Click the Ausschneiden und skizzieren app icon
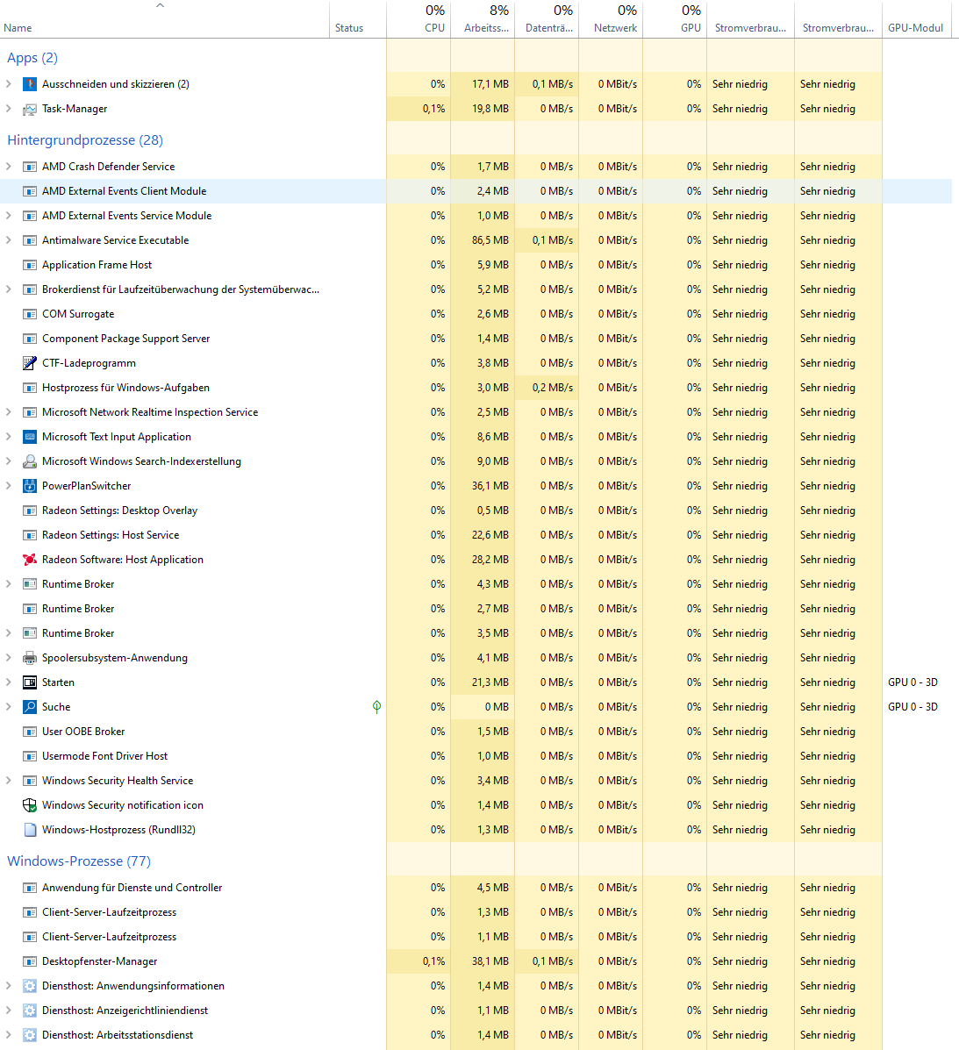 click(29, 83)
